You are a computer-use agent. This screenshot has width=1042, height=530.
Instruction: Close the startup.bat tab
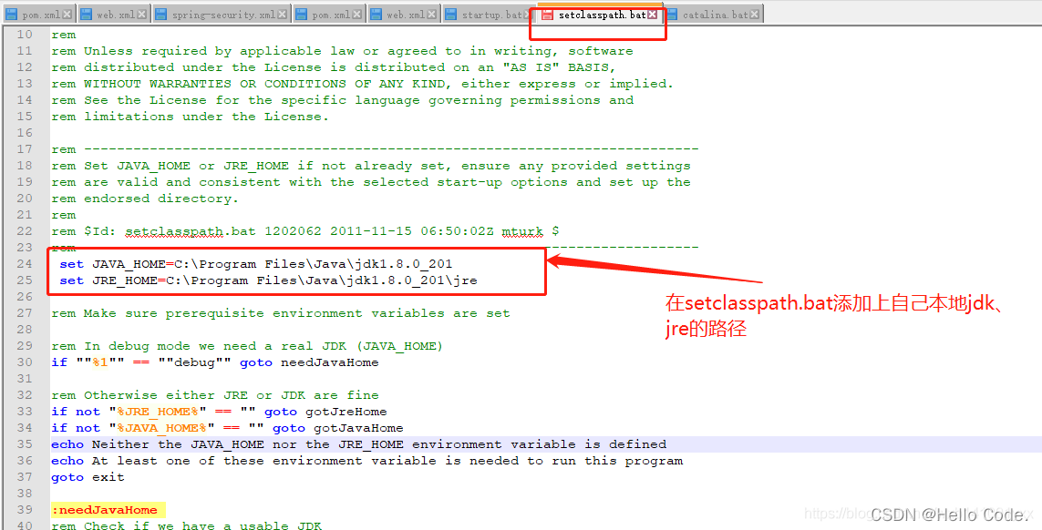tap(529, 15)
